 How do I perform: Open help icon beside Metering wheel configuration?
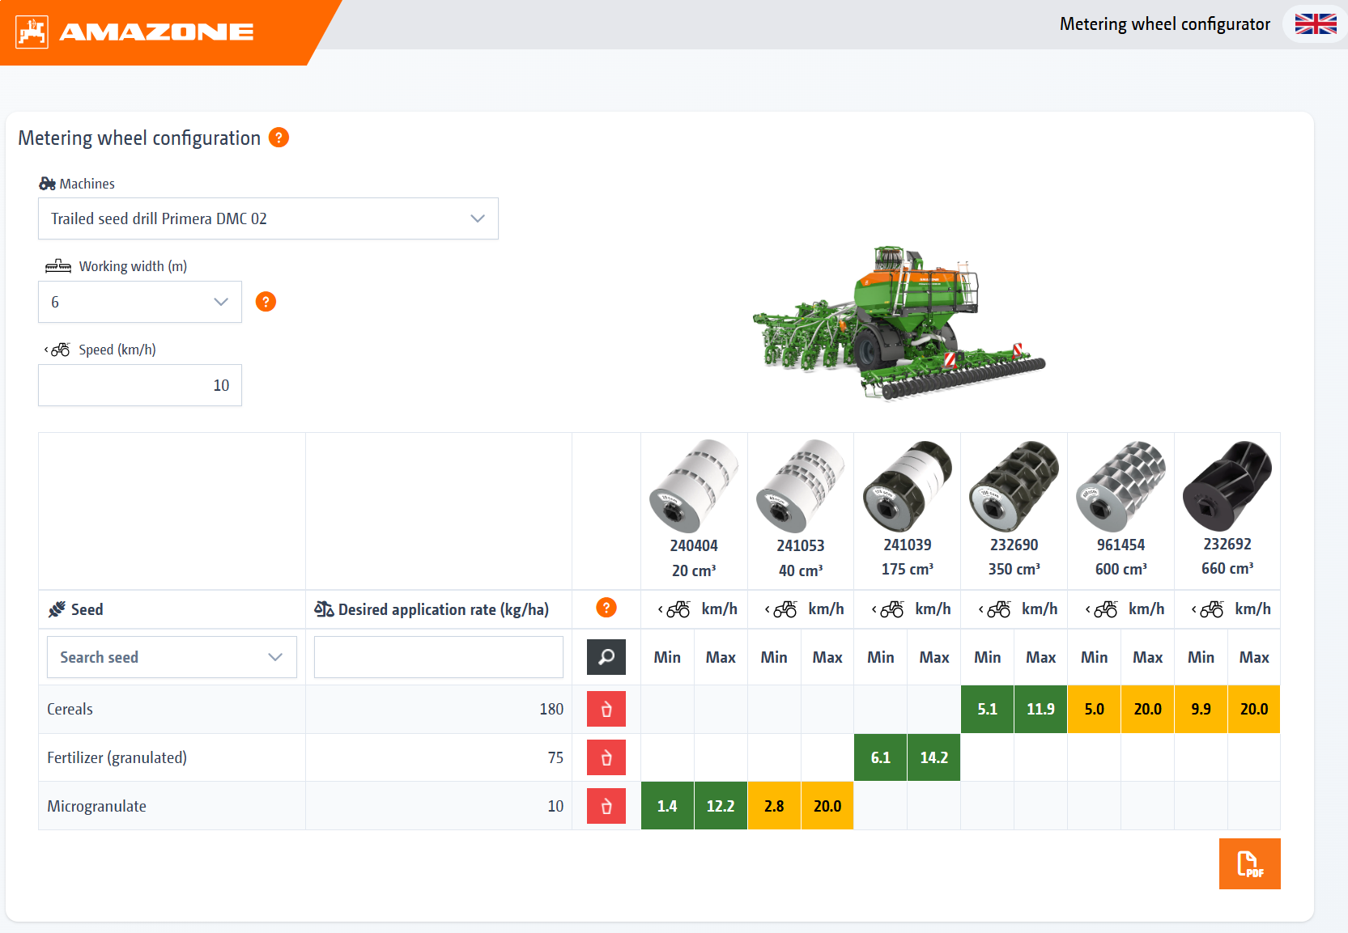(279, 138)
